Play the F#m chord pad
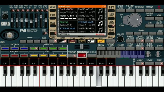 tap(72, 62)
